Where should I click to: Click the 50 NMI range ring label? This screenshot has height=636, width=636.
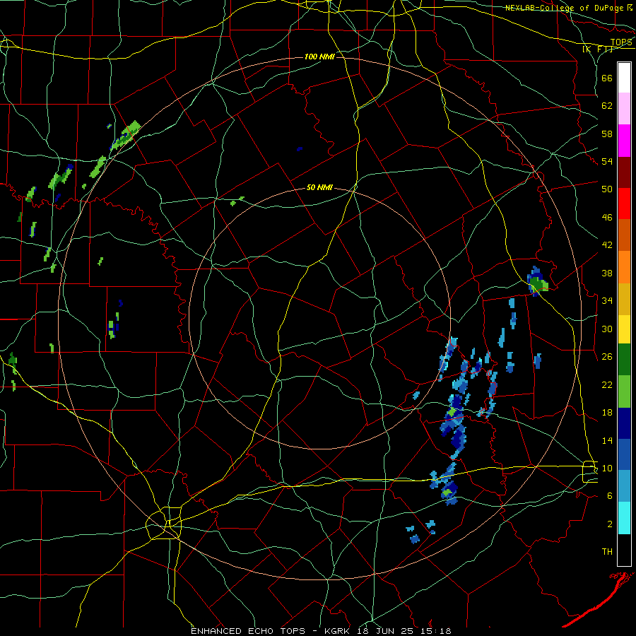(x=319, y=187)
